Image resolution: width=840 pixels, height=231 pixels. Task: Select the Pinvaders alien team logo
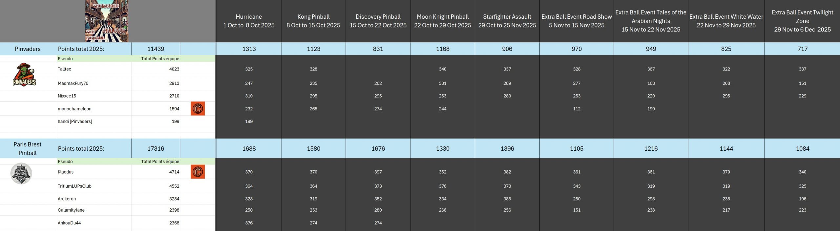(24, 75)
